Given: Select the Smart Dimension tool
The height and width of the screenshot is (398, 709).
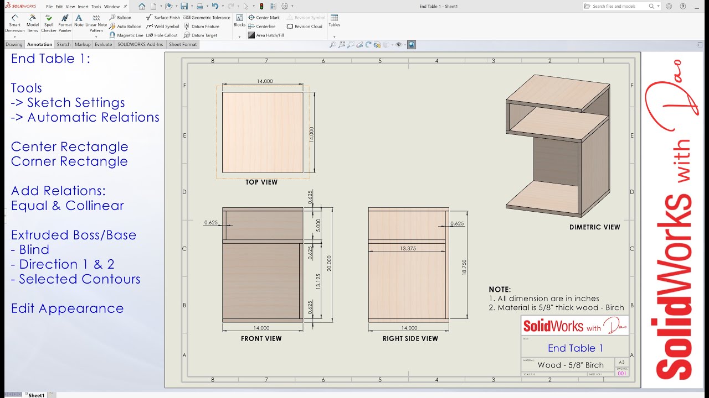Looking at the screenshot, I should (x=15, y=22).
